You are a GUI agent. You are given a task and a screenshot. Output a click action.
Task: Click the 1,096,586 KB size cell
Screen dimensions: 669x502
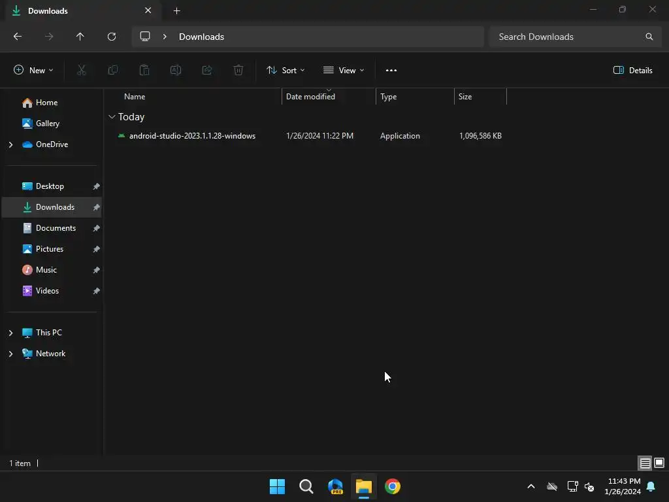pyautogui.click(x=480, y=136)
